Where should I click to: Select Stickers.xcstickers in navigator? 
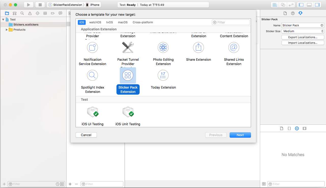tap(33, 25)
